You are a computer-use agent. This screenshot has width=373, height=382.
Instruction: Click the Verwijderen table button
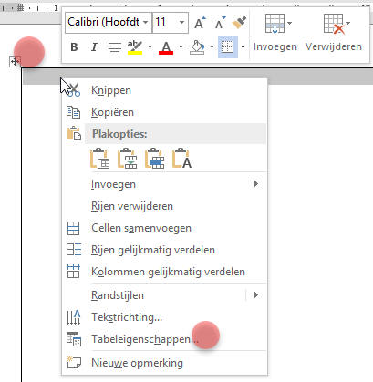coord(334,33)
